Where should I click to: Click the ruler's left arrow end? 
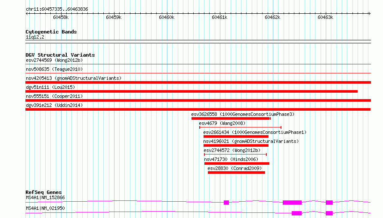pos(27,13)
